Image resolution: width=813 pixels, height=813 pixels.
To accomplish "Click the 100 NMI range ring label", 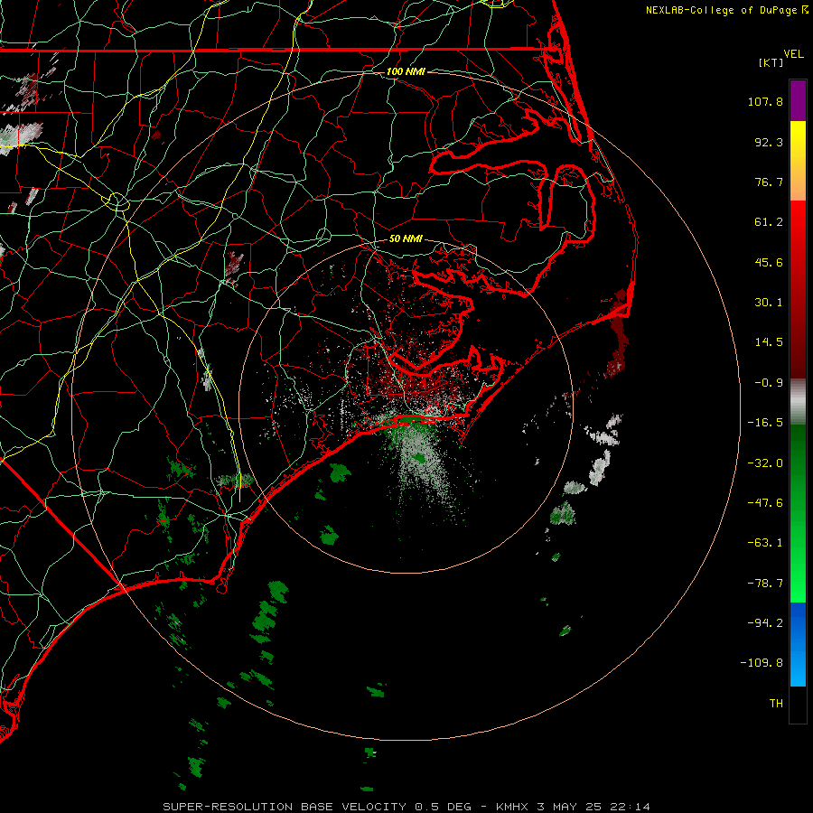I will click(406, 71).
